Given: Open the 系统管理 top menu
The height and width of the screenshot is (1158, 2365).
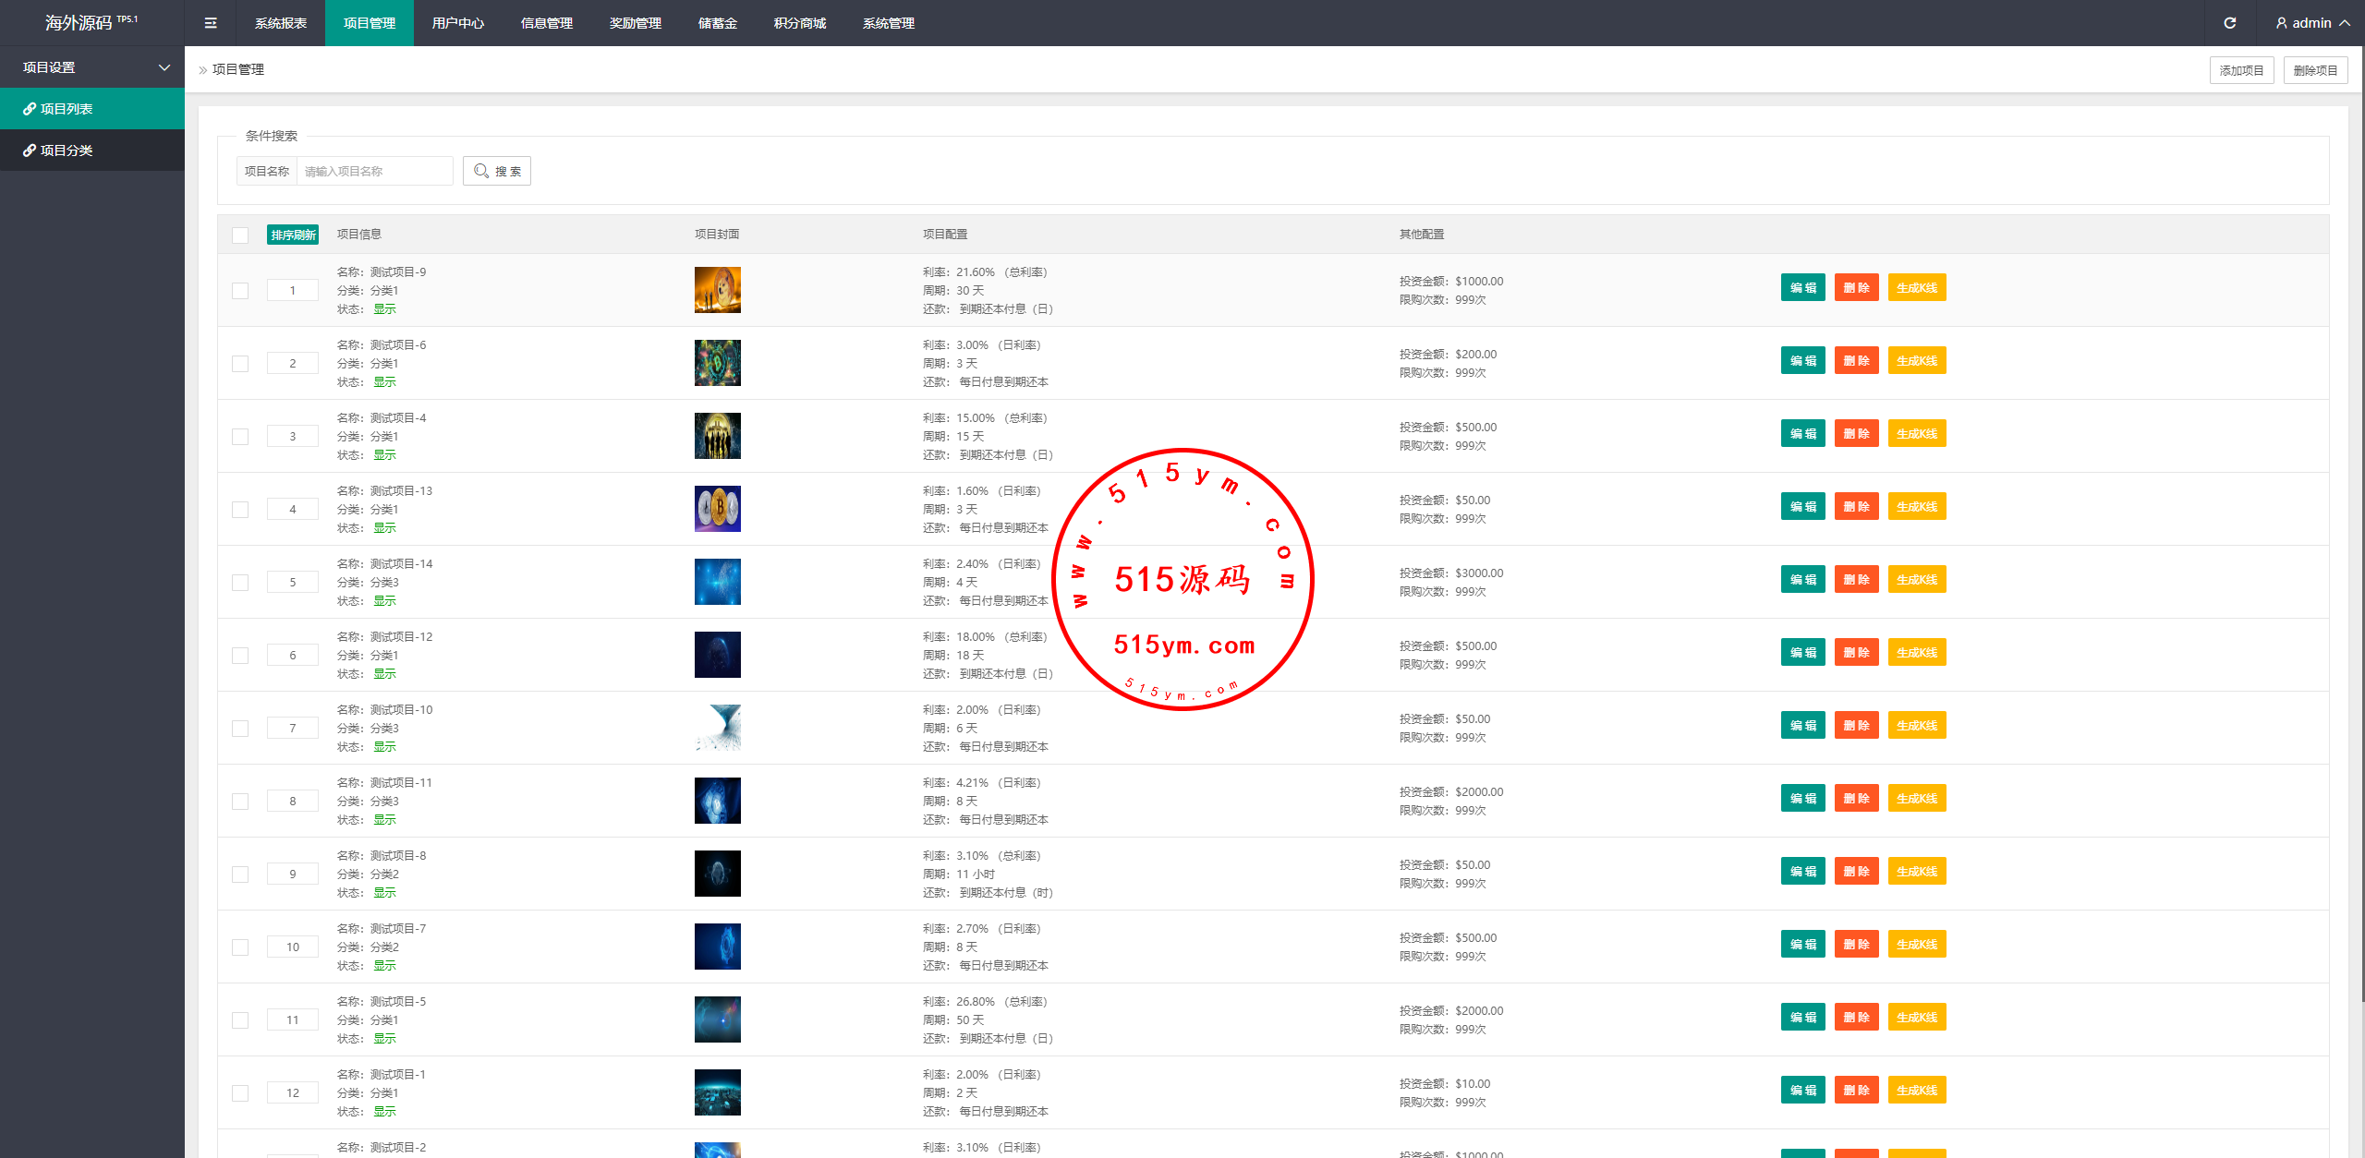Looking at the screenshot, I should [888, 23].
